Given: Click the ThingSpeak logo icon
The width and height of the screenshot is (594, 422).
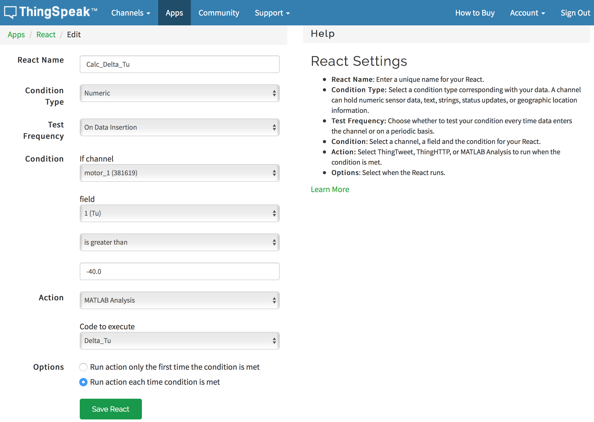Looking at the screenshot, I should (10, 12).
